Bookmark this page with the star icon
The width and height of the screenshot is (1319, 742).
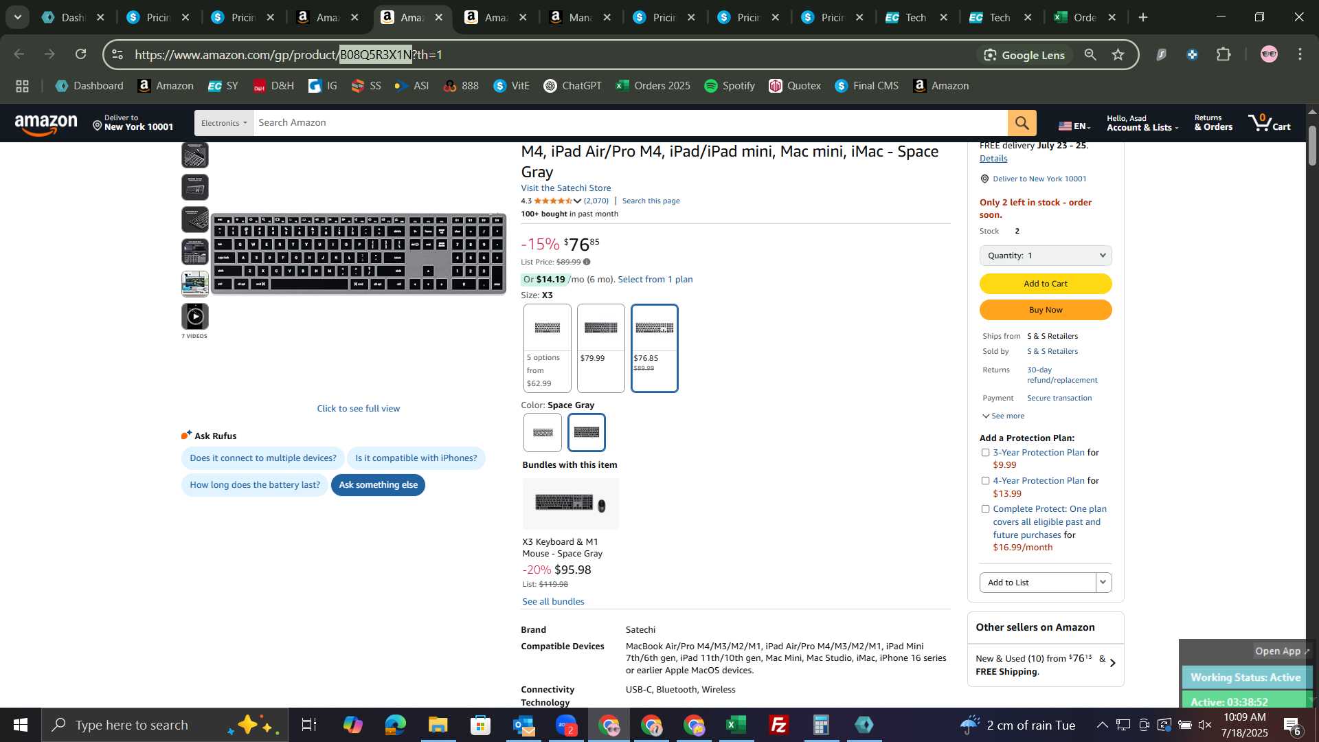[1118, 55]
